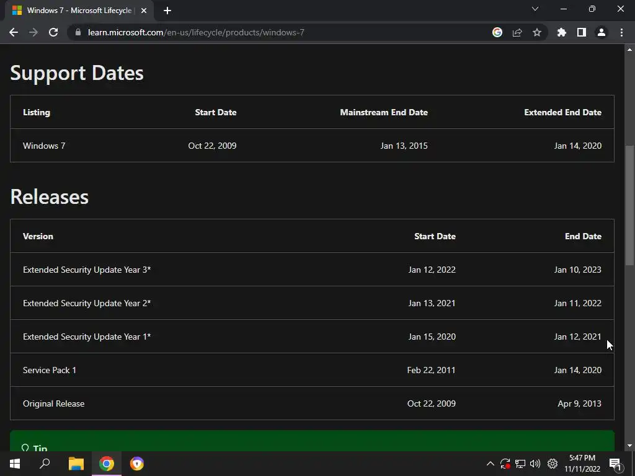
Task: Select Extended Security Update Year 3 row
Action: click(x=312, y=270)
